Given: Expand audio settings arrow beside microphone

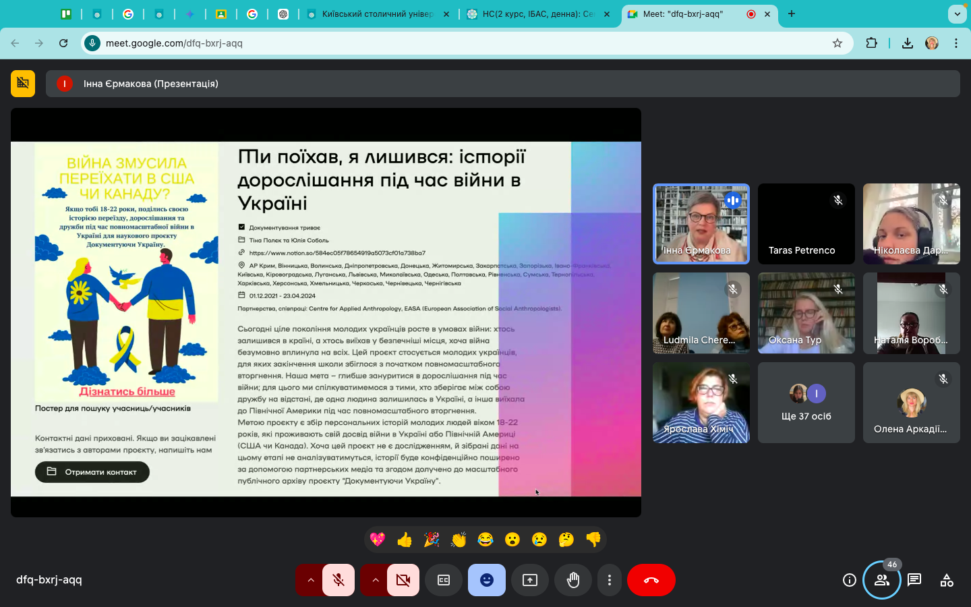Looking at the screenshot, I should [x=310, y=580].
